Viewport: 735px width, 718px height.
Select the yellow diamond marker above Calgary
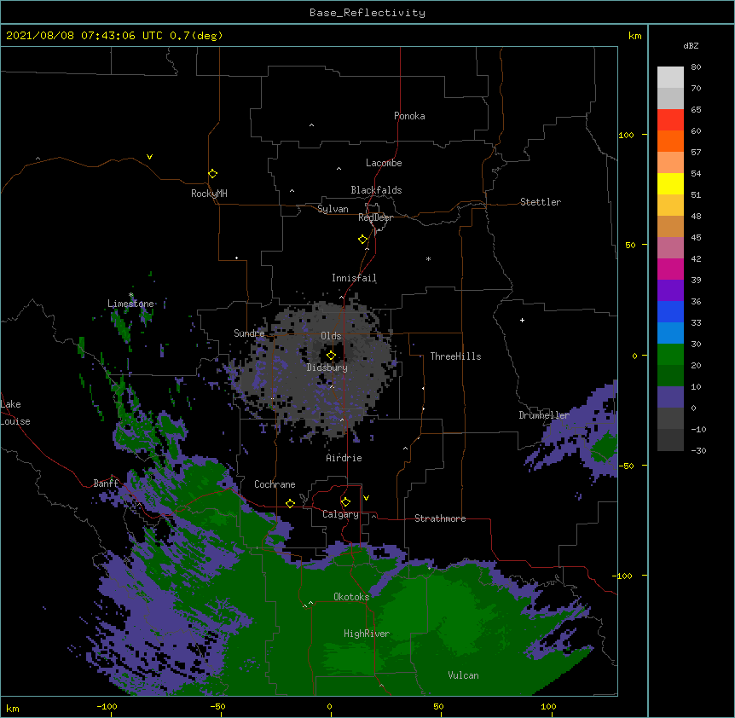pos(345,502)
